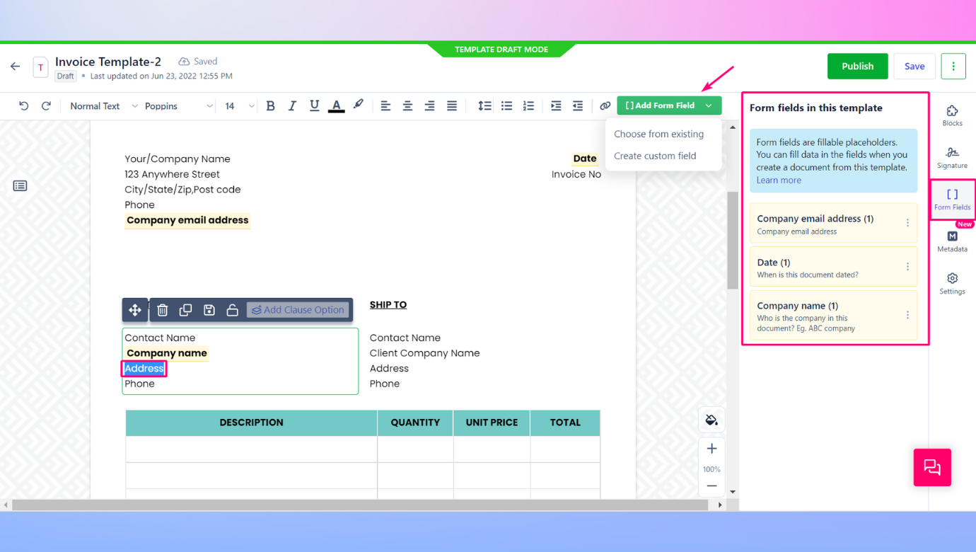Delete the selected block with trash icon

(x=162, y=310)
